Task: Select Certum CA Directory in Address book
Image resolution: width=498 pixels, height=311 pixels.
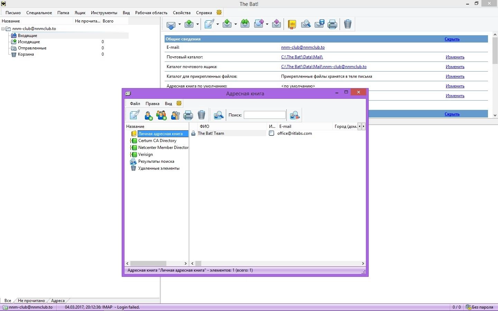Action: pyautogui.click(x=157, y=141)
